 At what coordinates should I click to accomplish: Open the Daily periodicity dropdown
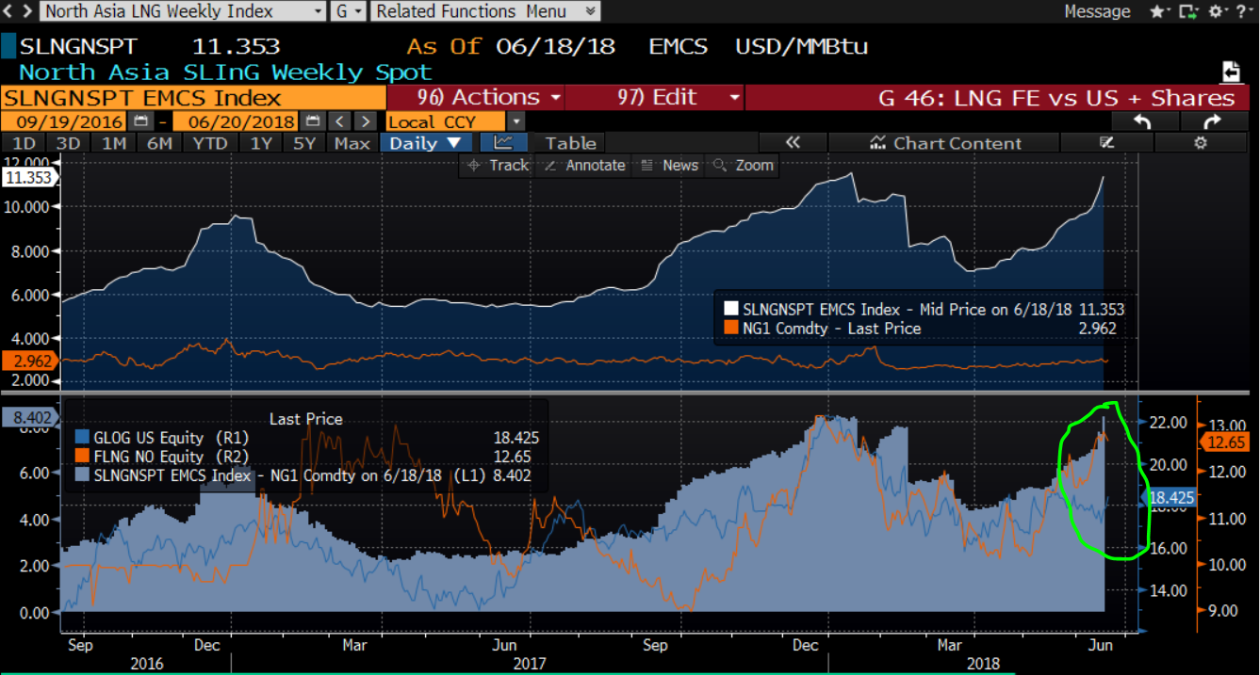(426, 143)
